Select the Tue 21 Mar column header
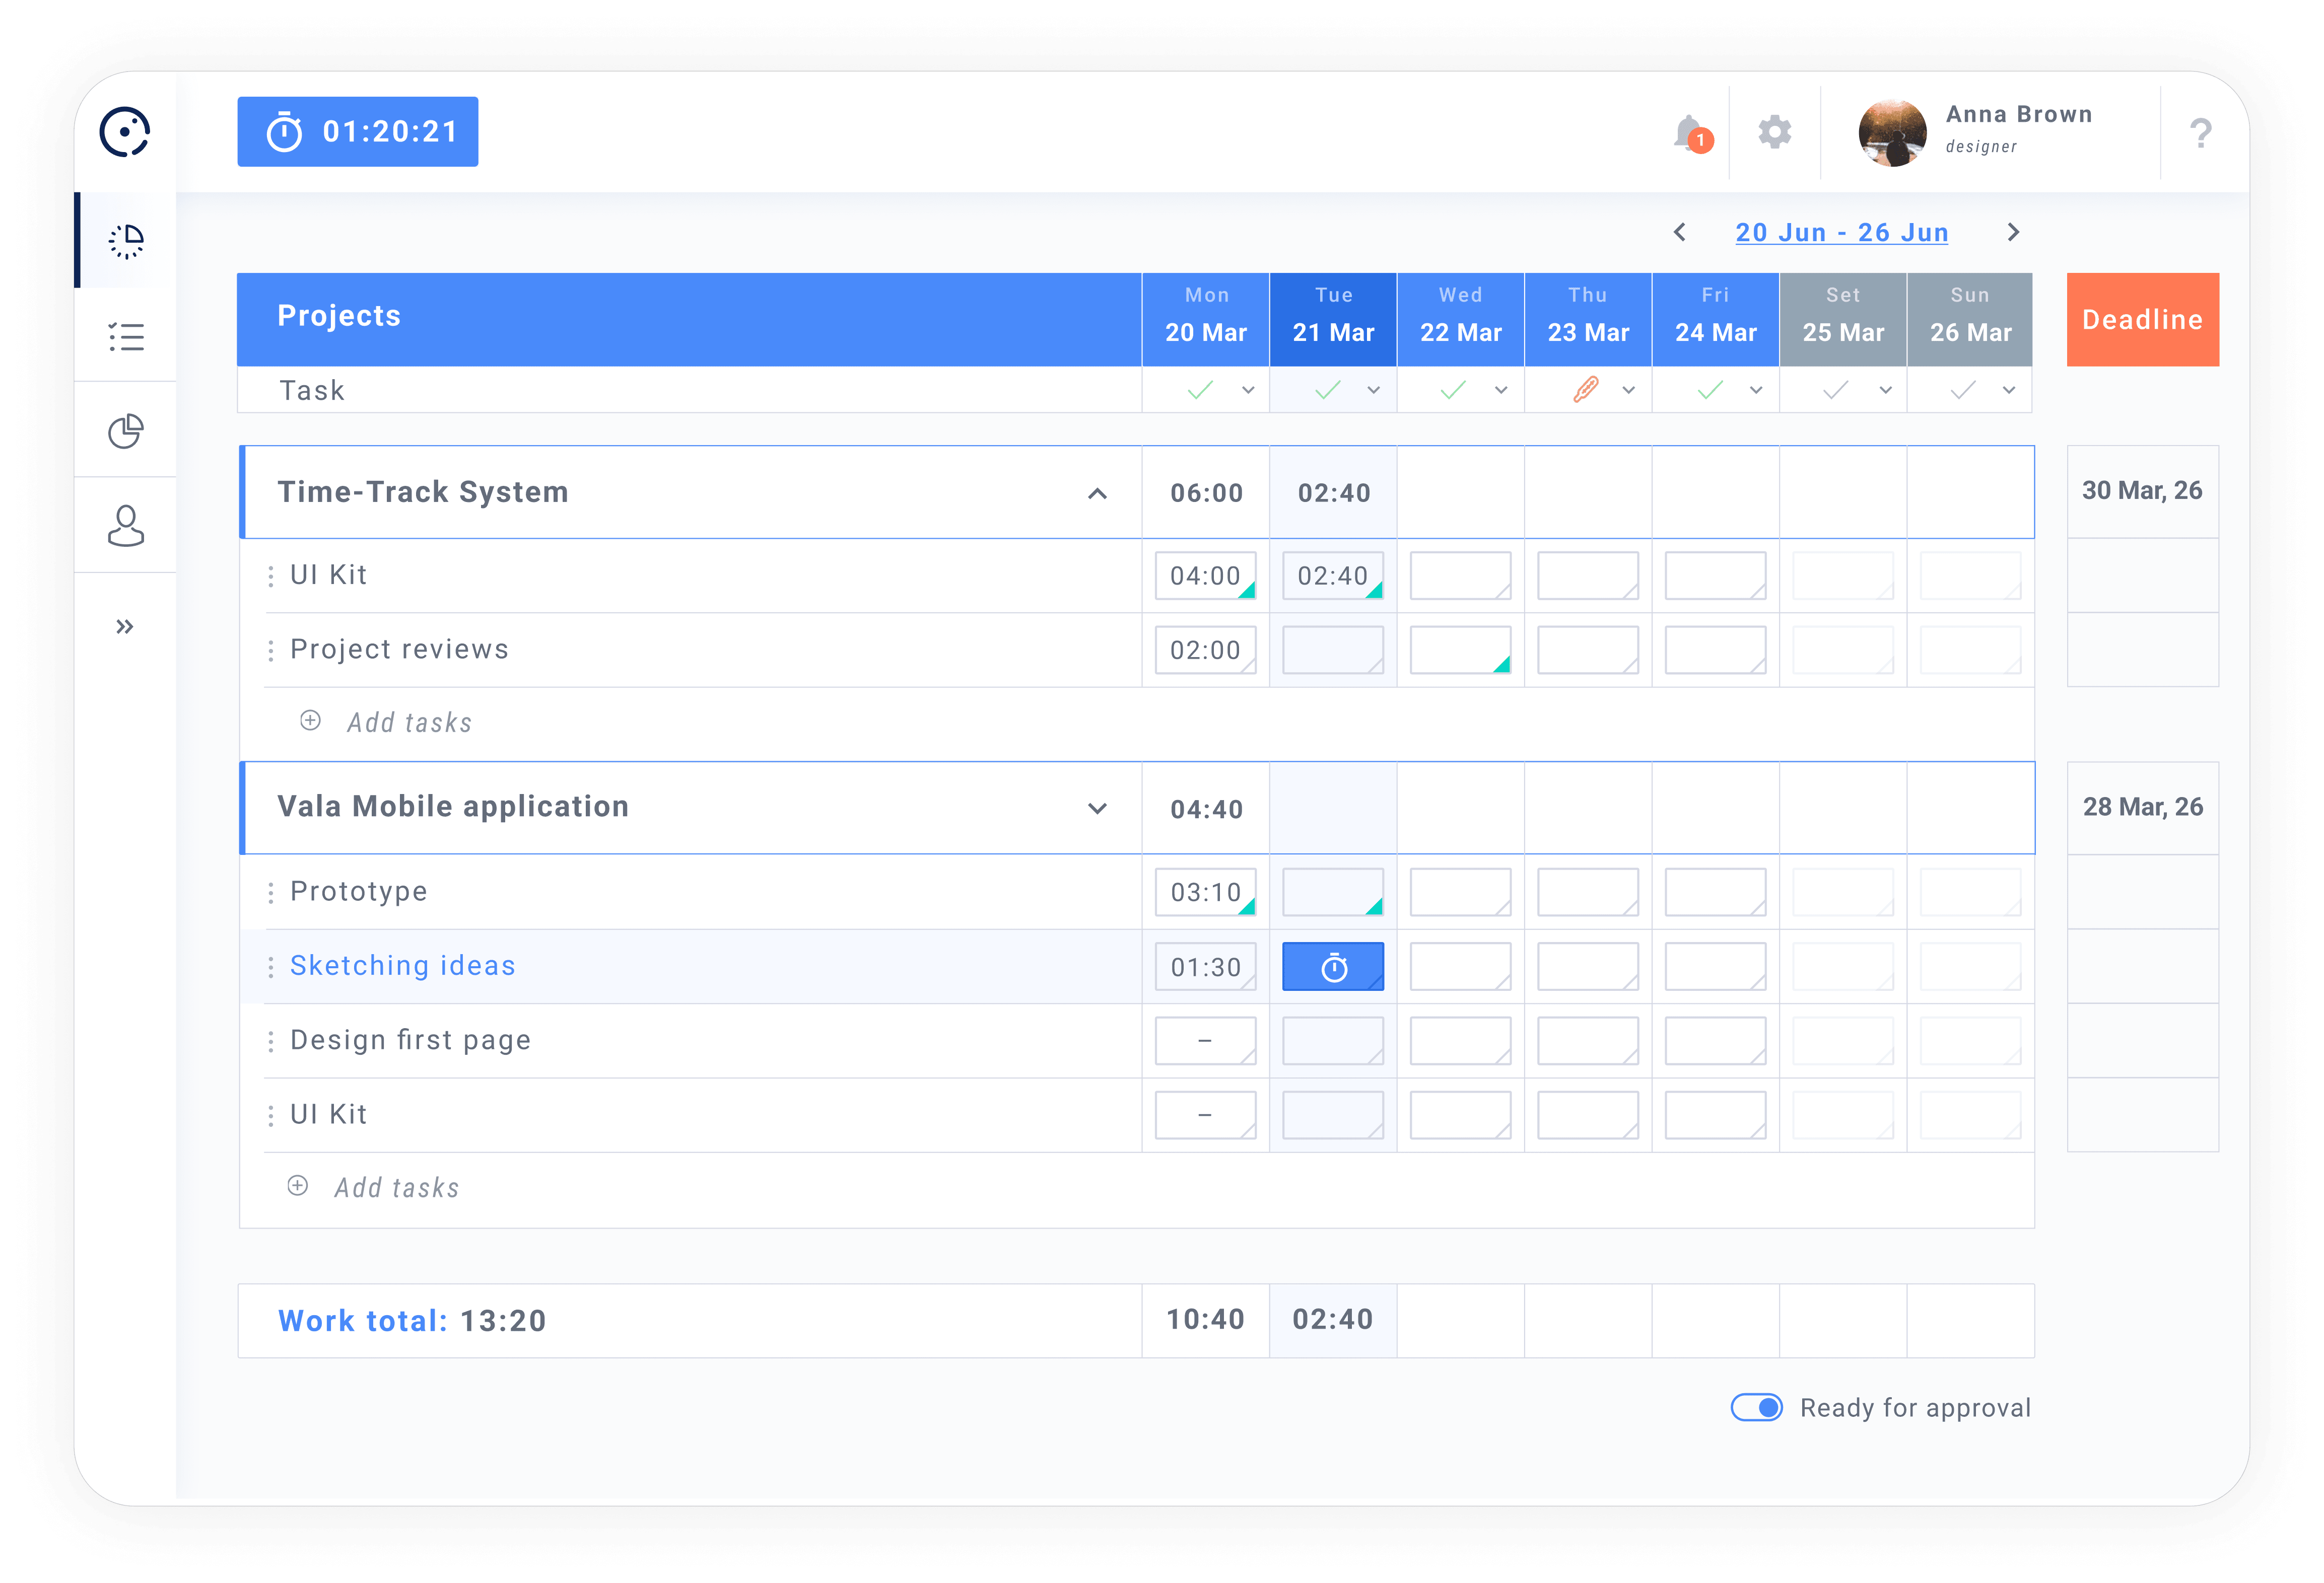2324x1583 pixels. pyautogui.click(x=1333, y=319)
